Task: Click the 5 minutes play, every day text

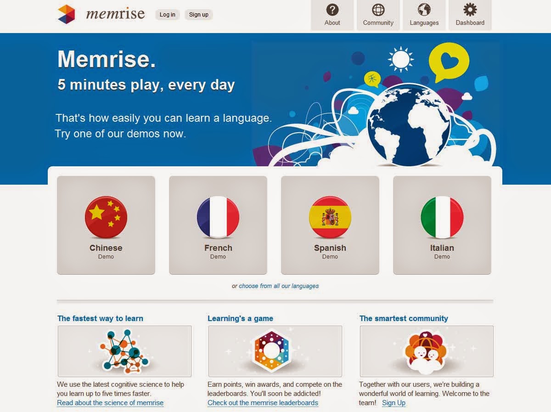Action: (x=146, y=85)
